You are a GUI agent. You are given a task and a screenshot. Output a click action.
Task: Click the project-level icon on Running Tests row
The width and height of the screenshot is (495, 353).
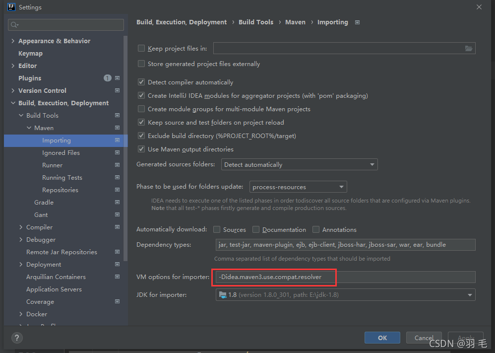[x=118, y=177]
